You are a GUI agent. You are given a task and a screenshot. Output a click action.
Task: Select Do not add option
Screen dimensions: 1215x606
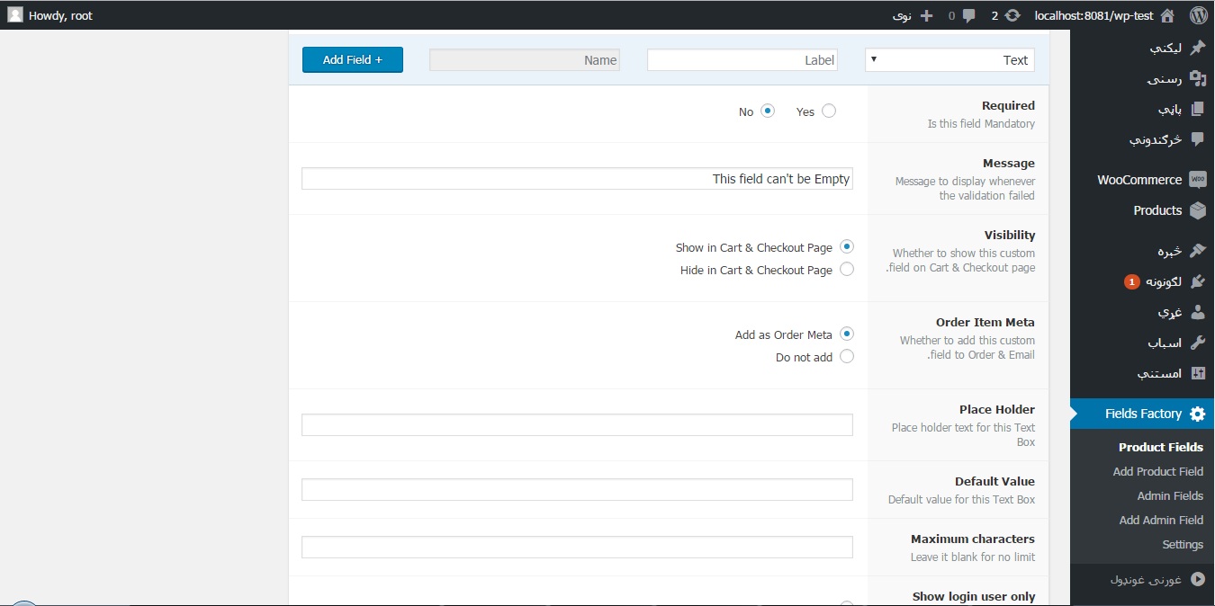coord(846,356)
